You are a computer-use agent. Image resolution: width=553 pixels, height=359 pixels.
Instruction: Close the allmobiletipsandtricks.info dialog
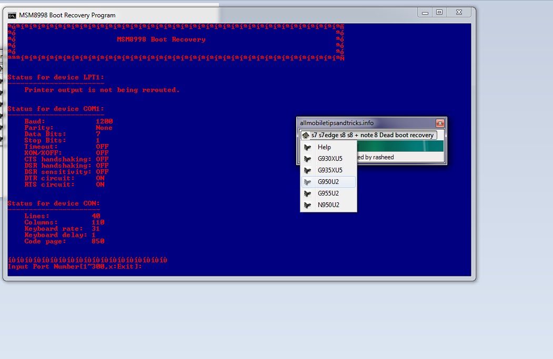click(x=440, y=123)
